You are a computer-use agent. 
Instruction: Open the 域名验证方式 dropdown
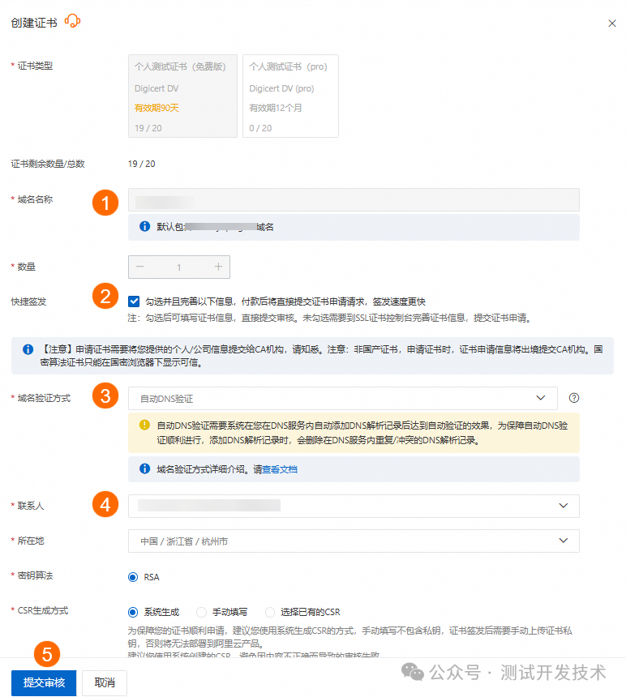coord(343,398)
